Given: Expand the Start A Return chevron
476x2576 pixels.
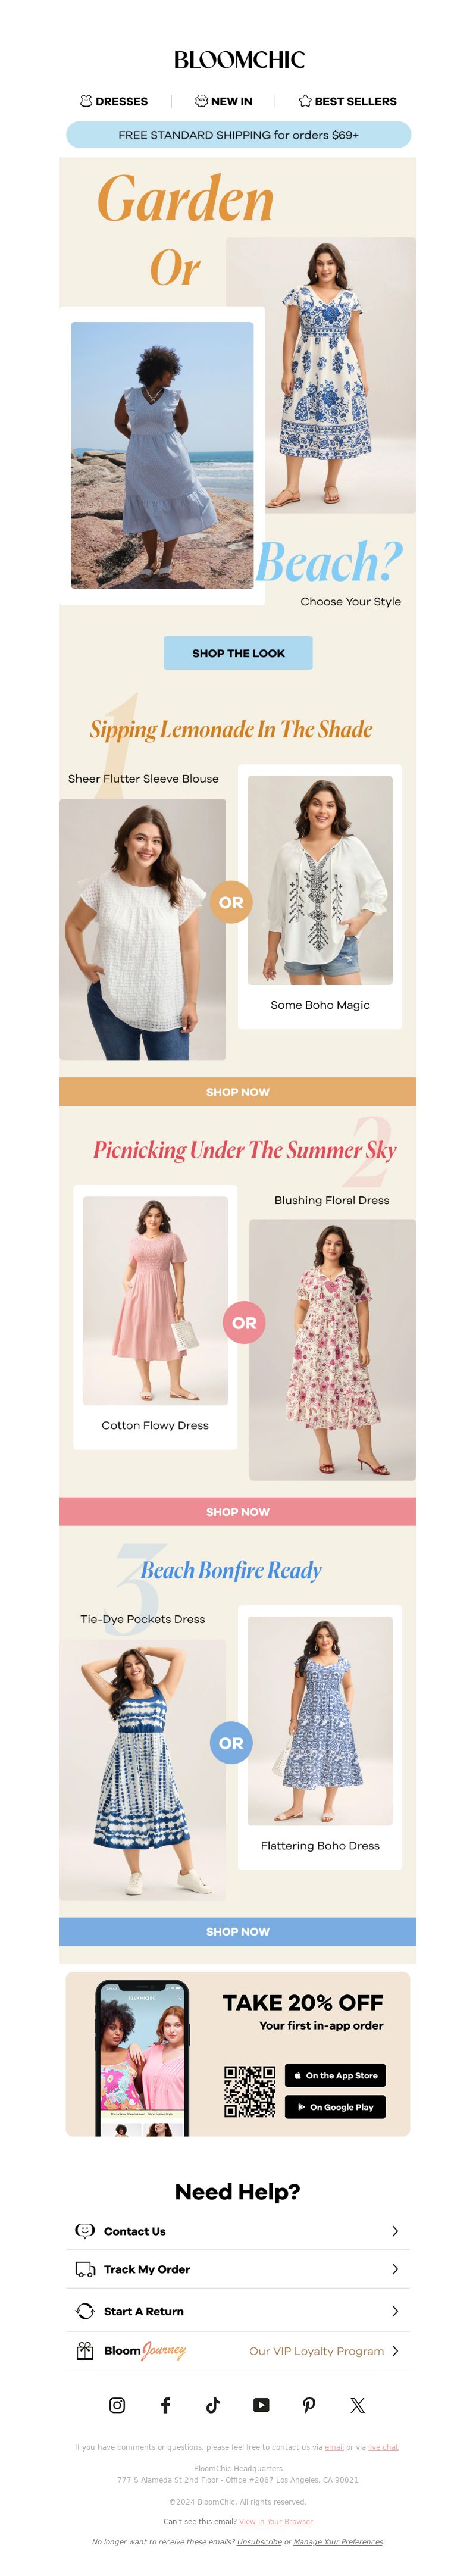Looking at the screenshot, I should point(395,2311).
